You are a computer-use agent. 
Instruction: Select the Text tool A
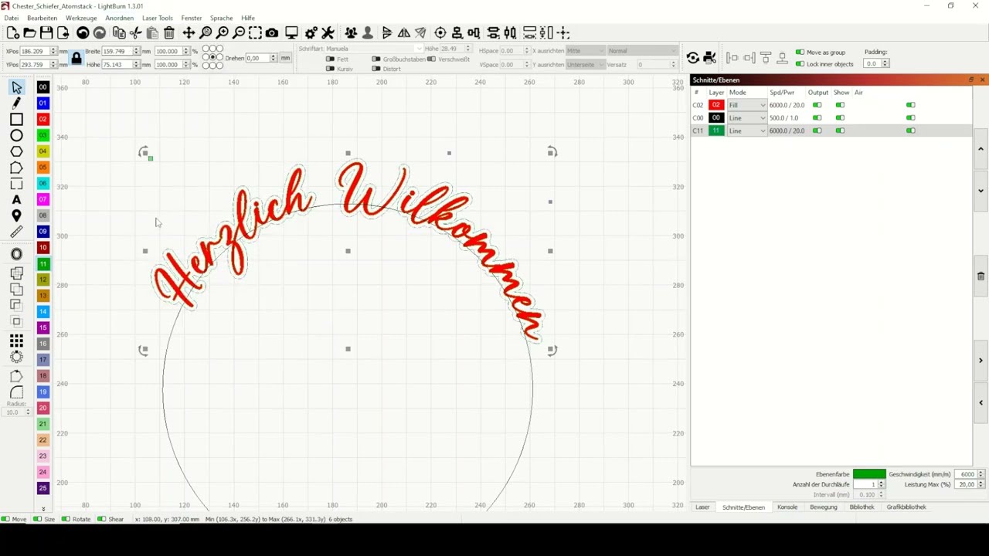(x=16, y=200)
